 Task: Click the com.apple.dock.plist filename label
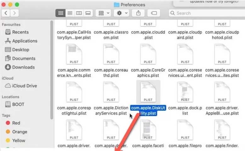tap(185, 111)
